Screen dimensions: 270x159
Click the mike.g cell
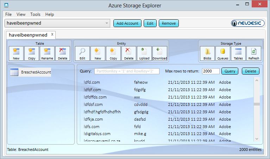coord(139,134)
